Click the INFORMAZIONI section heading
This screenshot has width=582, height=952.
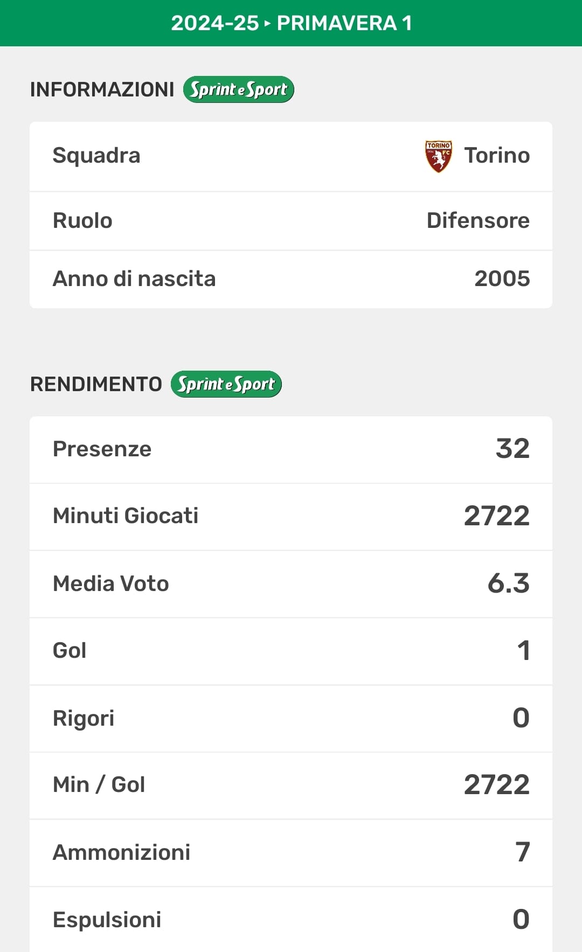(x=102, y=89)
